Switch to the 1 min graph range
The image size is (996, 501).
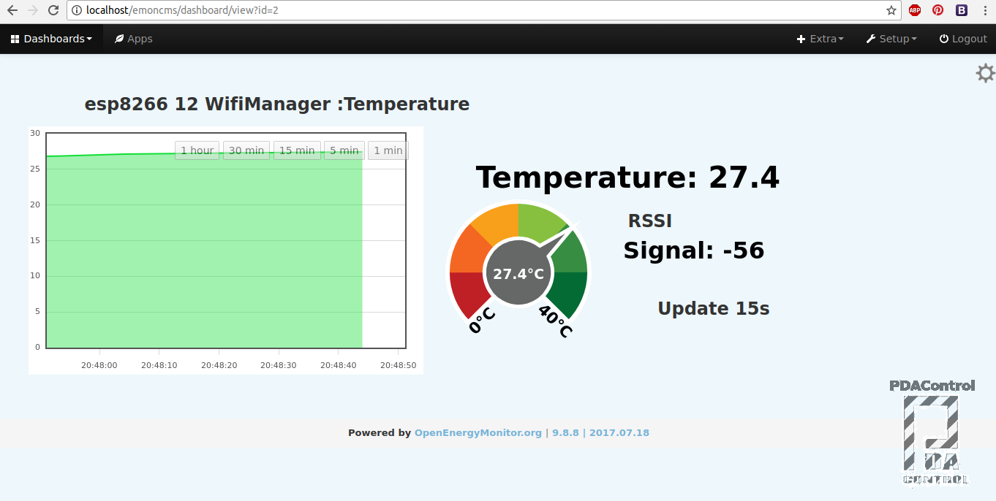[388, 150]
